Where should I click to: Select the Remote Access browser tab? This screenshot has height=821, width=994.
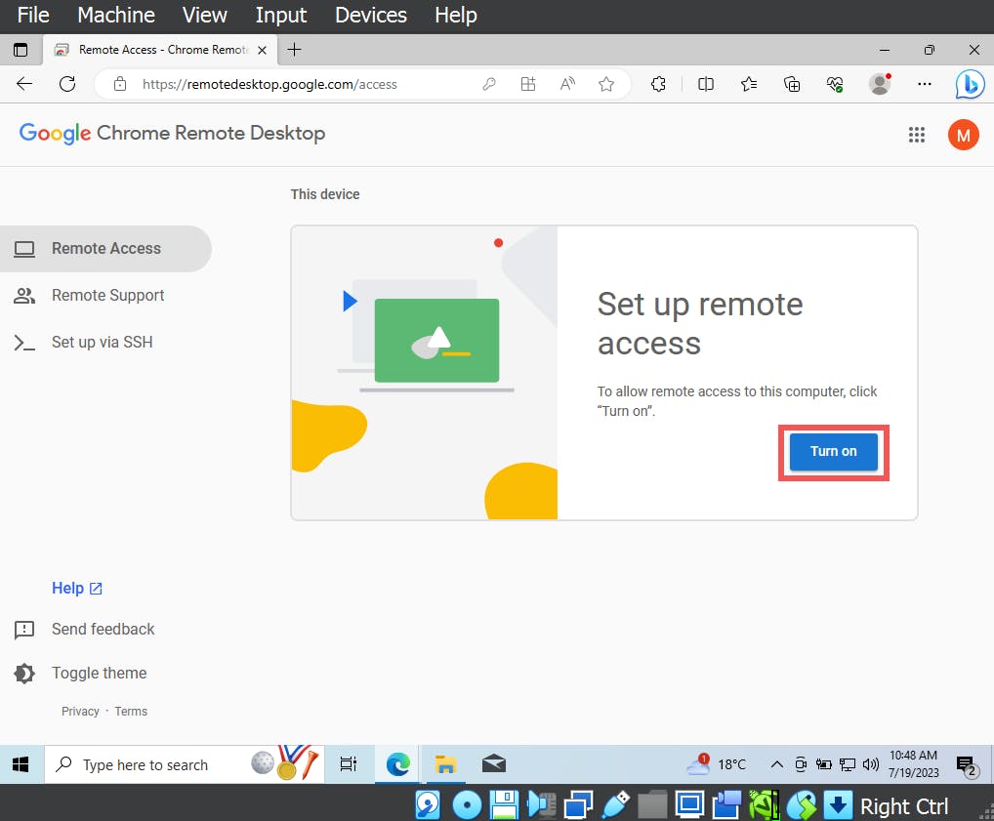point(160,50)
